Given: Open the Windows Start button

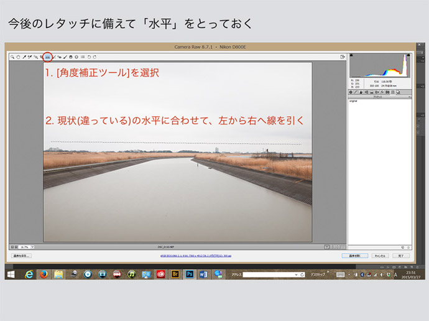Looking at the screenshot, I should pos(11,274).
